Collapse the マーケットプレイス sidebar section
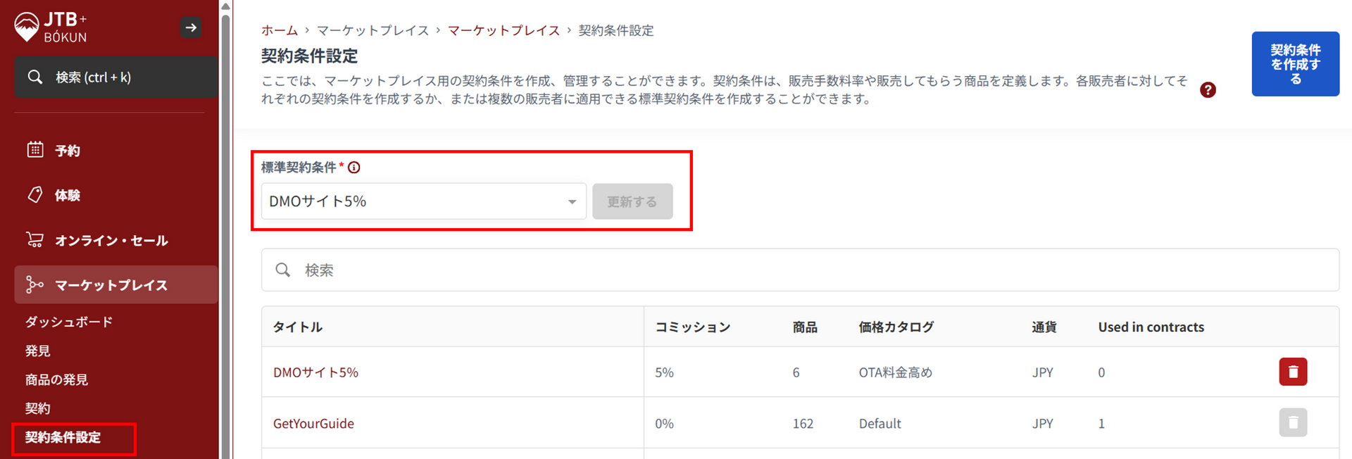 point(111,285)
